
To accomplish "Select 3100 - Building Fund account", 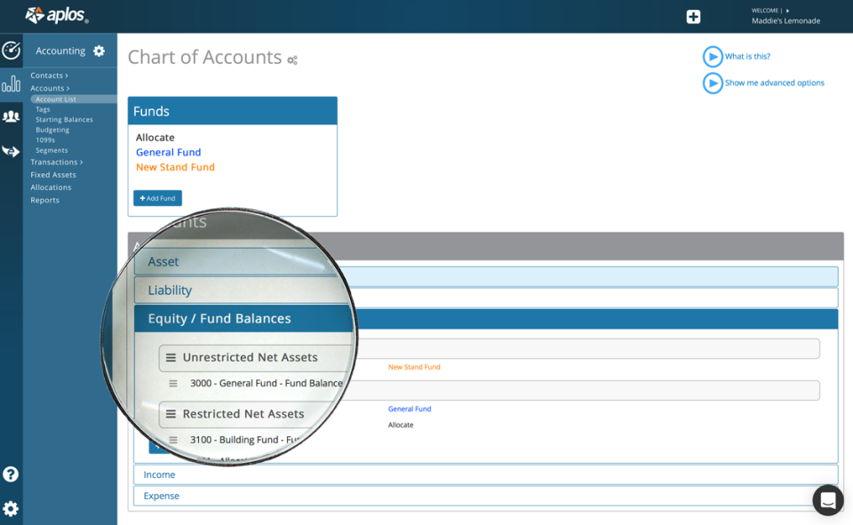I will pos(245,440).
